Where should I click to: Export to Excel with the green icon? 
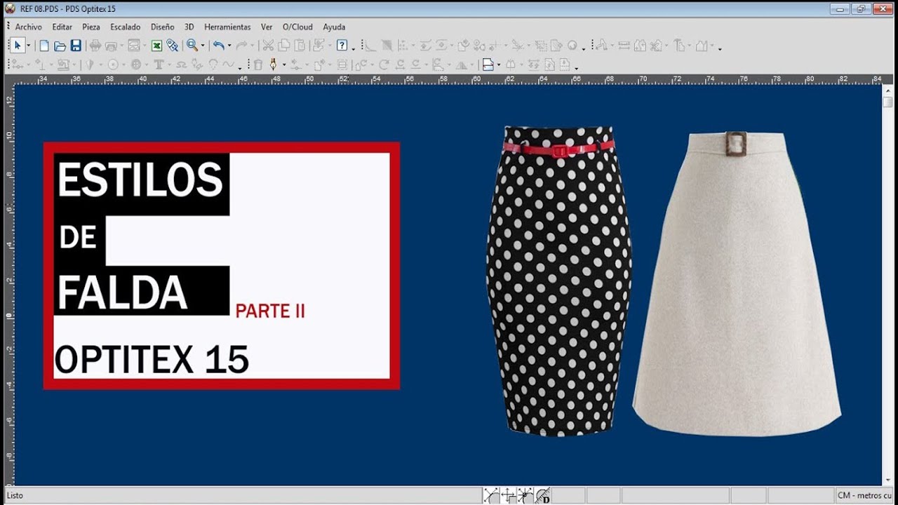156,46
